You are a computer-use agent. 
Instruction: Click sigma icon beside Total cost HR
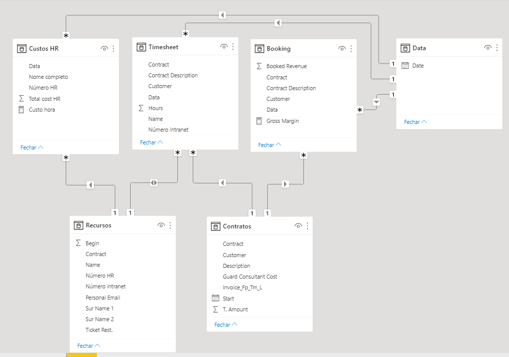(x=22, y=98)
